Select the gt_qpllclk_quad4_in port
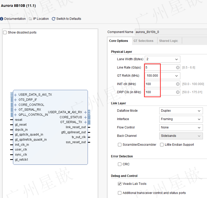 [x=29, y=135]
